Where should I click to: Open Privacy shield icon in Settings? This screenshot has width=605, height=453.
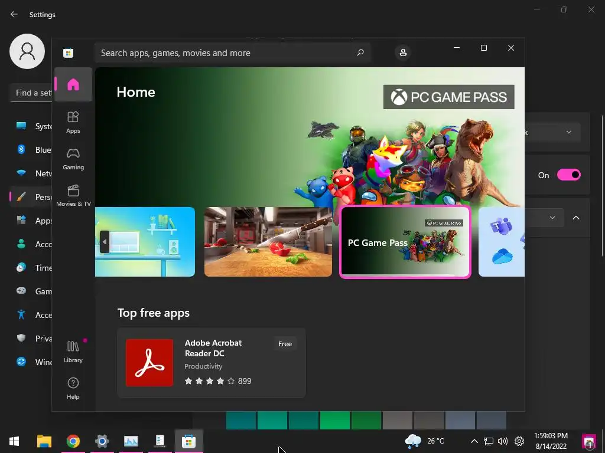tap(21, 338)
